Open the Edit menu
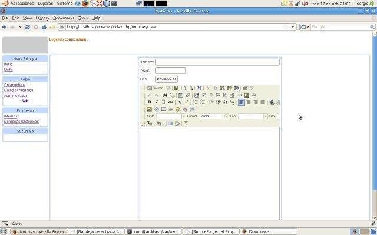The image size is (377, 235). [x=15, y=18]
